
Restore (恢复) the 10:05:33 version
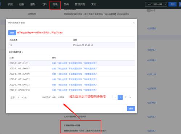[54, 85]
